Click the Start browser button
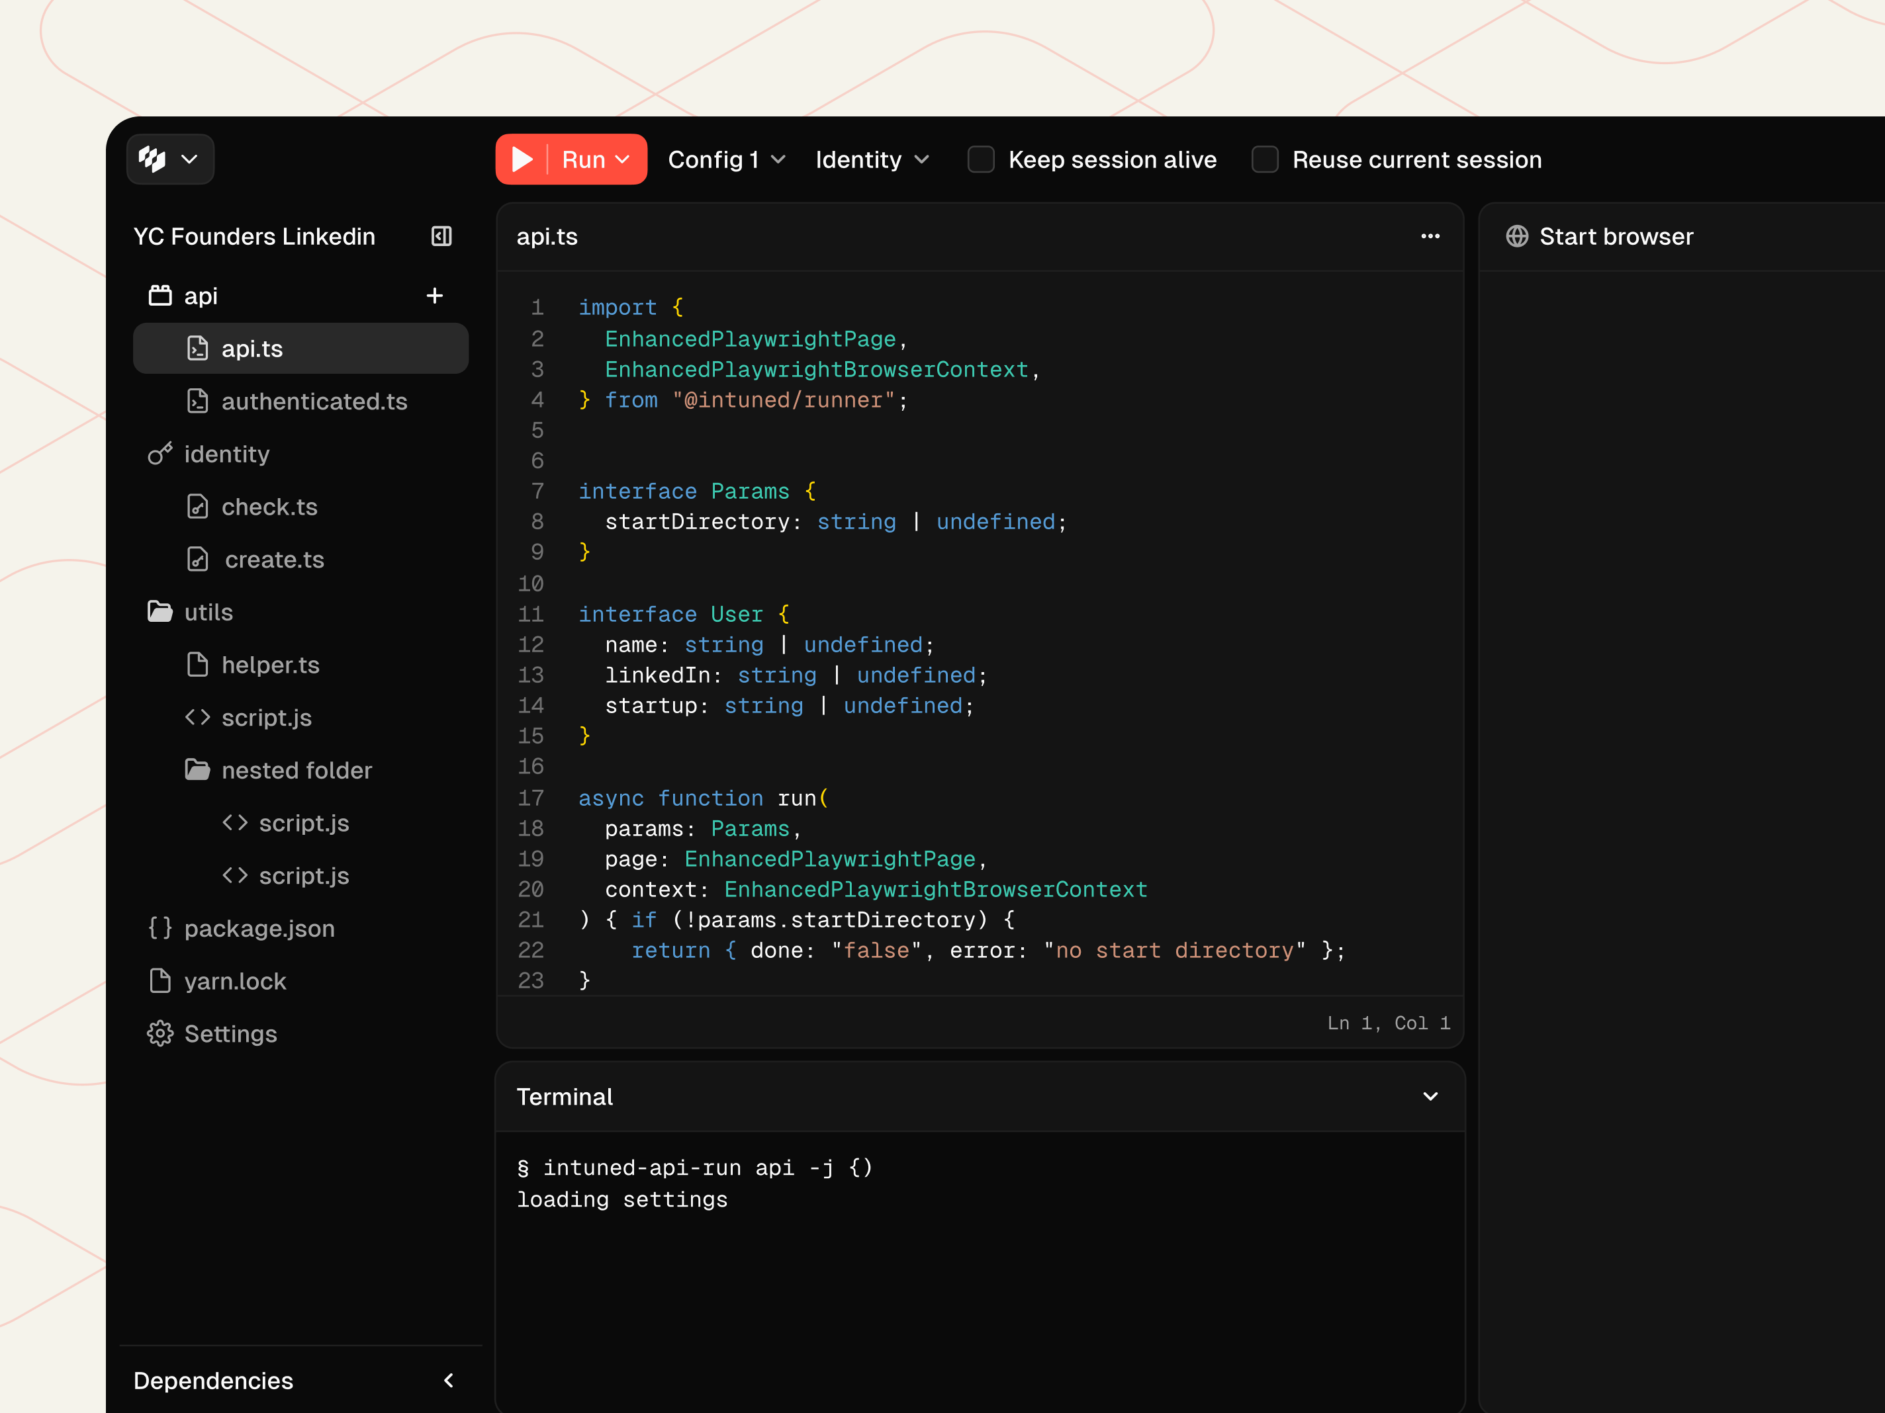This screenshot has height=1413, width=1885. (x=1616, y=236)
